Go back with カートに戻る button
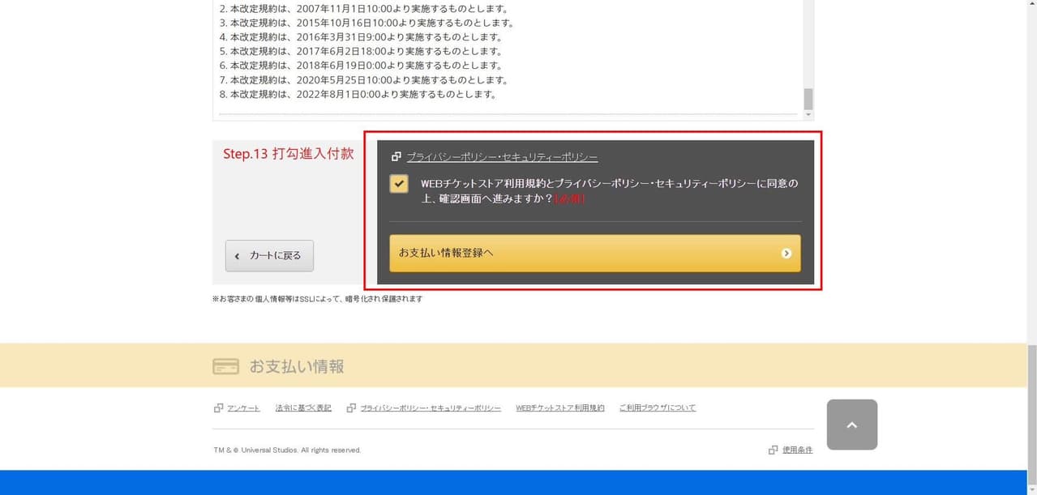 pos(269,255)
